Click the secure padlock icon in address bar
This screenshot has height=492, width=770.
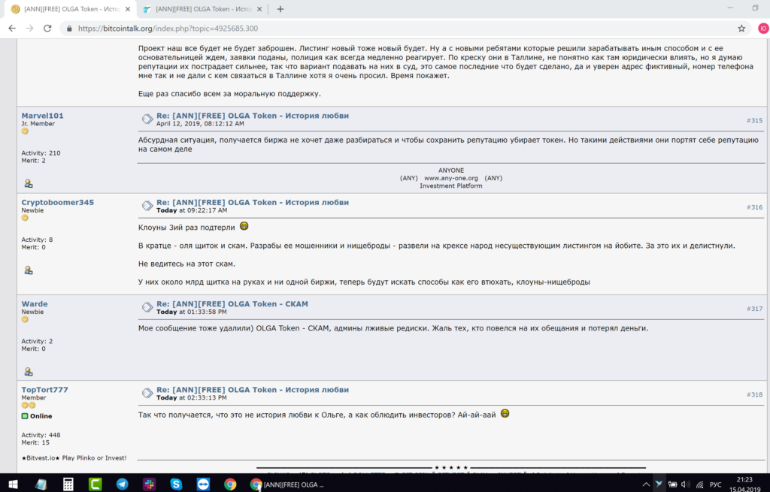(69, 29)
